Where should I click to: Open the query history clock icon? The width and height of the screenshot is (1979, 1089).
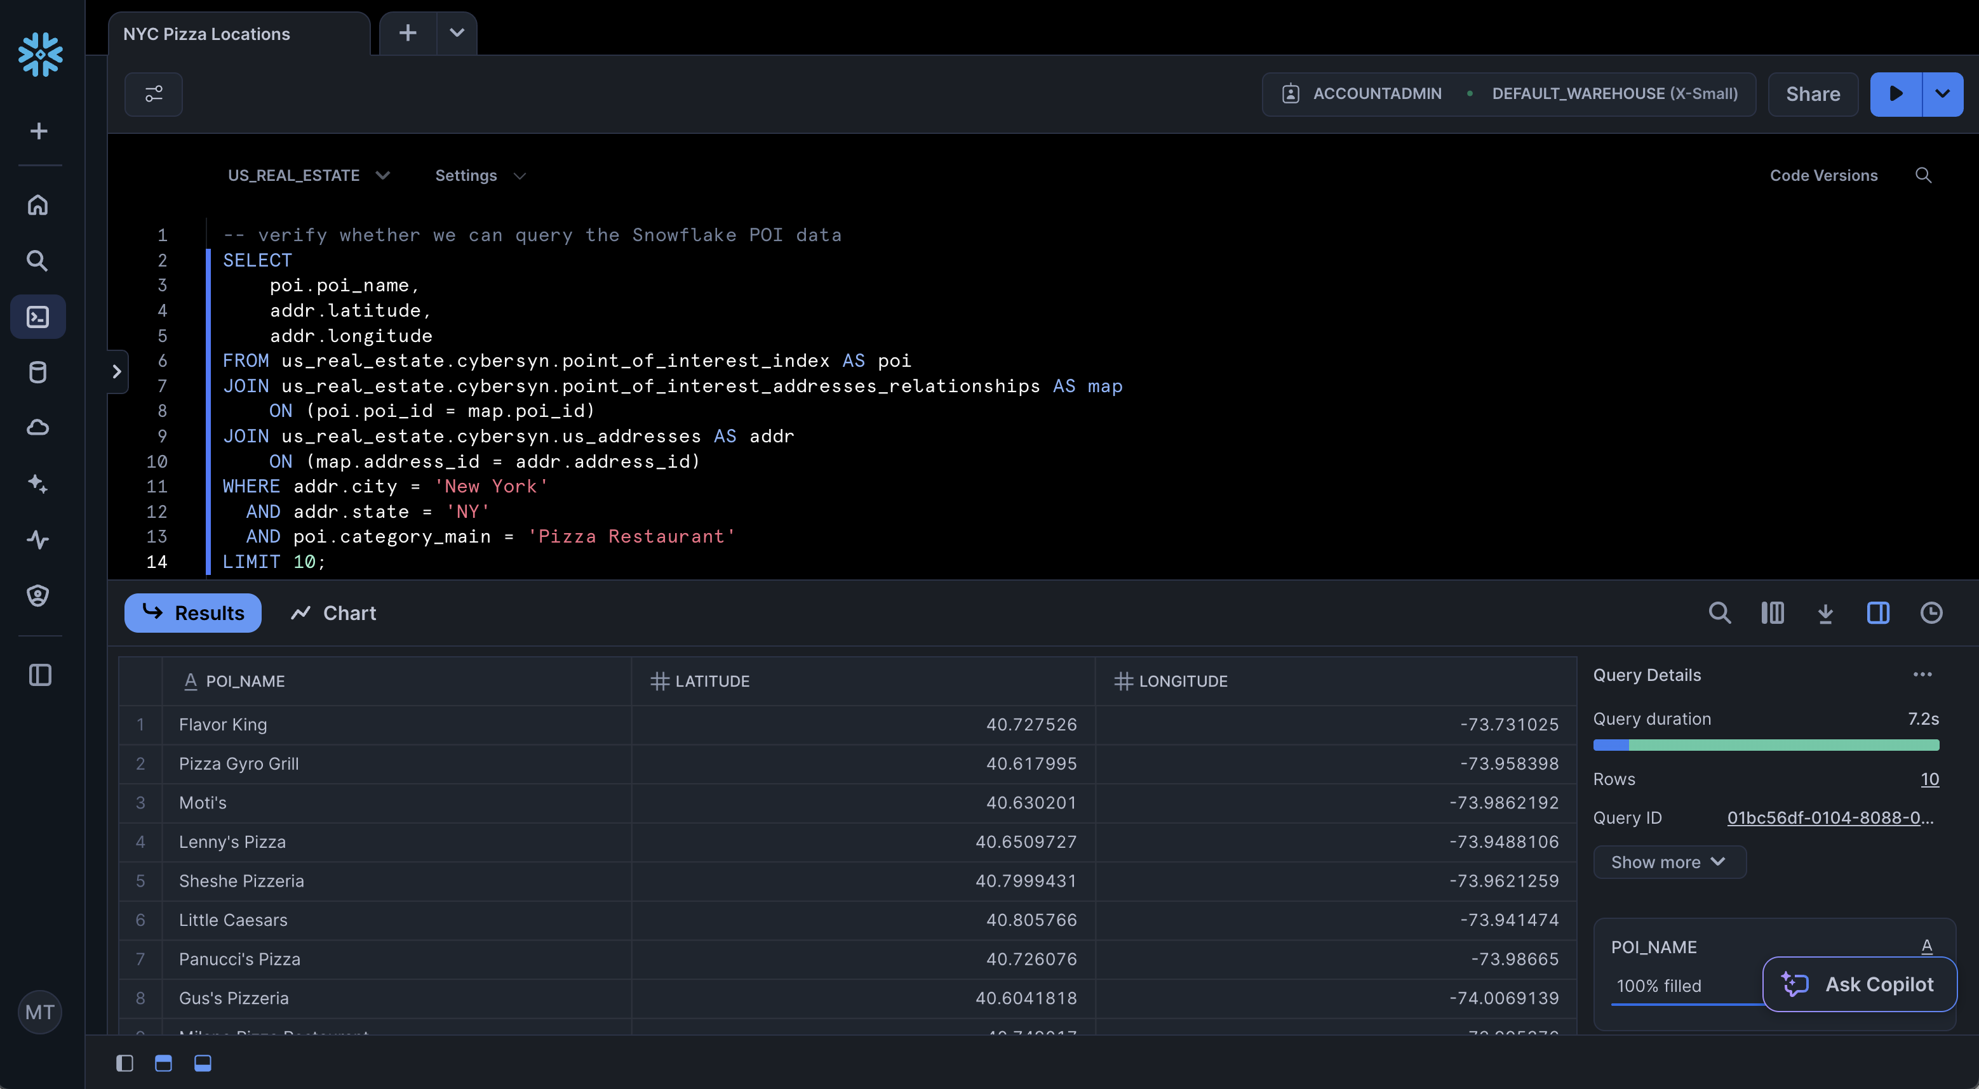point(1931,612)
